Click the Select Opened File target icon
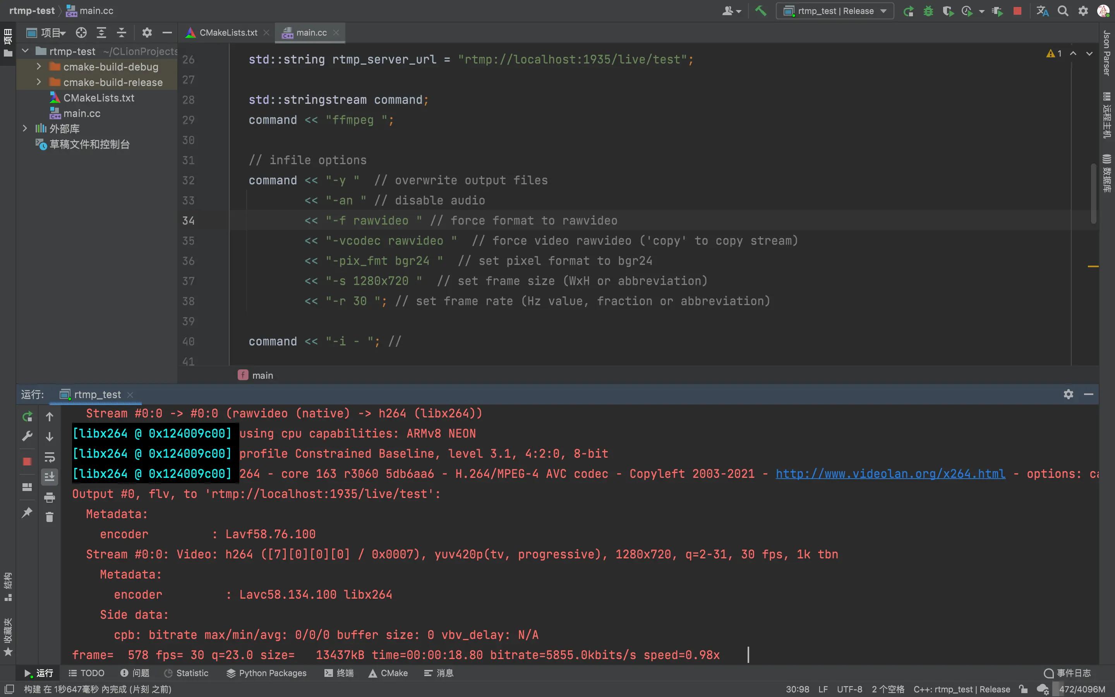Image resolution: width=1115 pixels, height=697 pixels. [81, 33]
